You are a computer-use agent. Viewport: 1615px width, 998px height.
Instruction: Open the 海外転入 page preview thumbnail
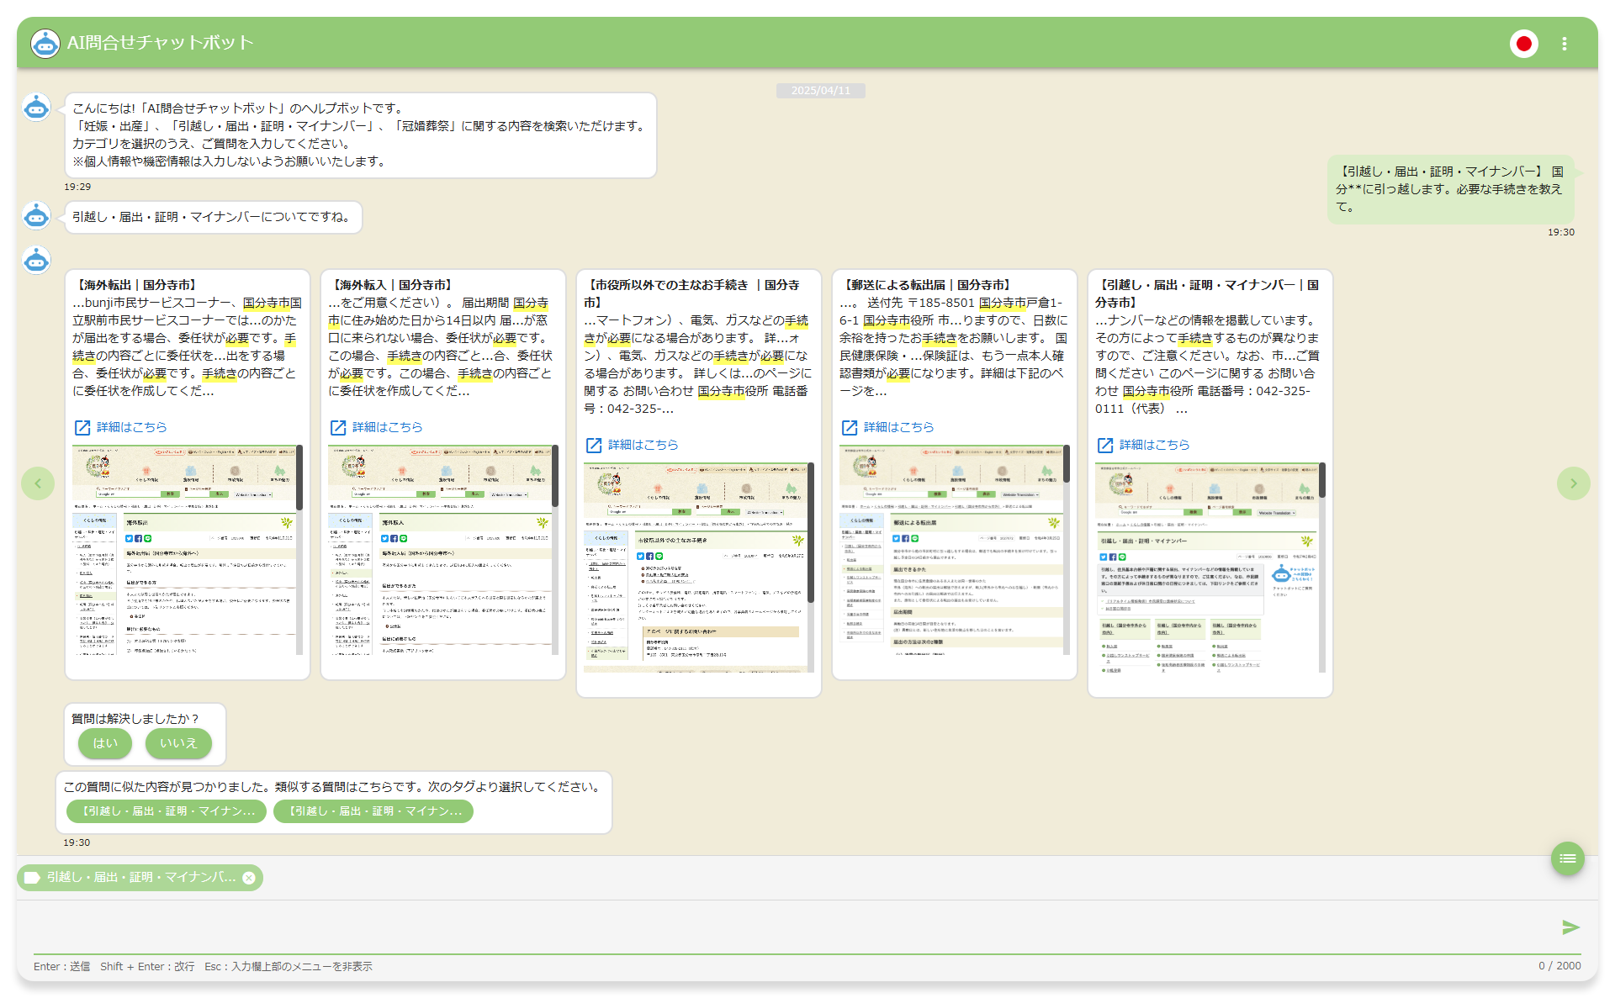click(x=440, y=550)
